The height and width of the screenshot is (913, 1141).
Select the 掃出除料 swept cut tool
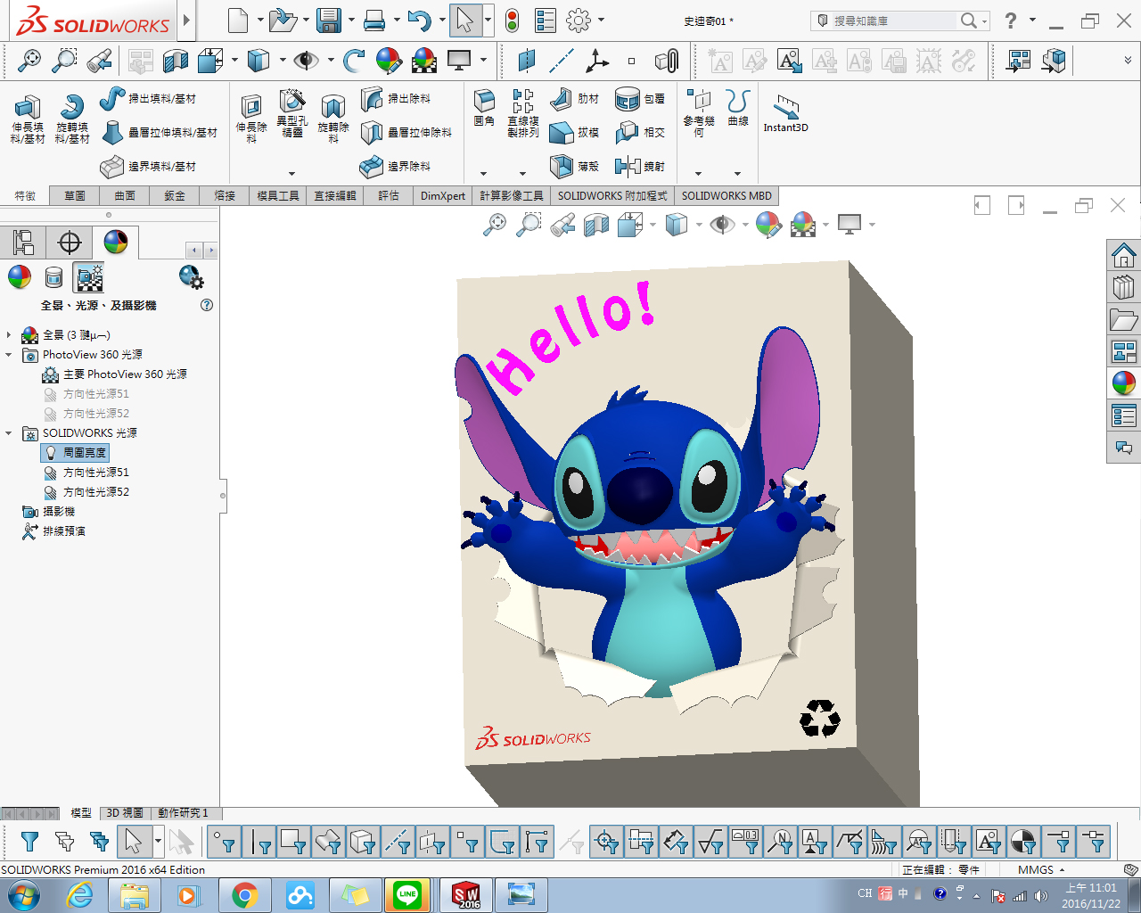coord(397,98)
